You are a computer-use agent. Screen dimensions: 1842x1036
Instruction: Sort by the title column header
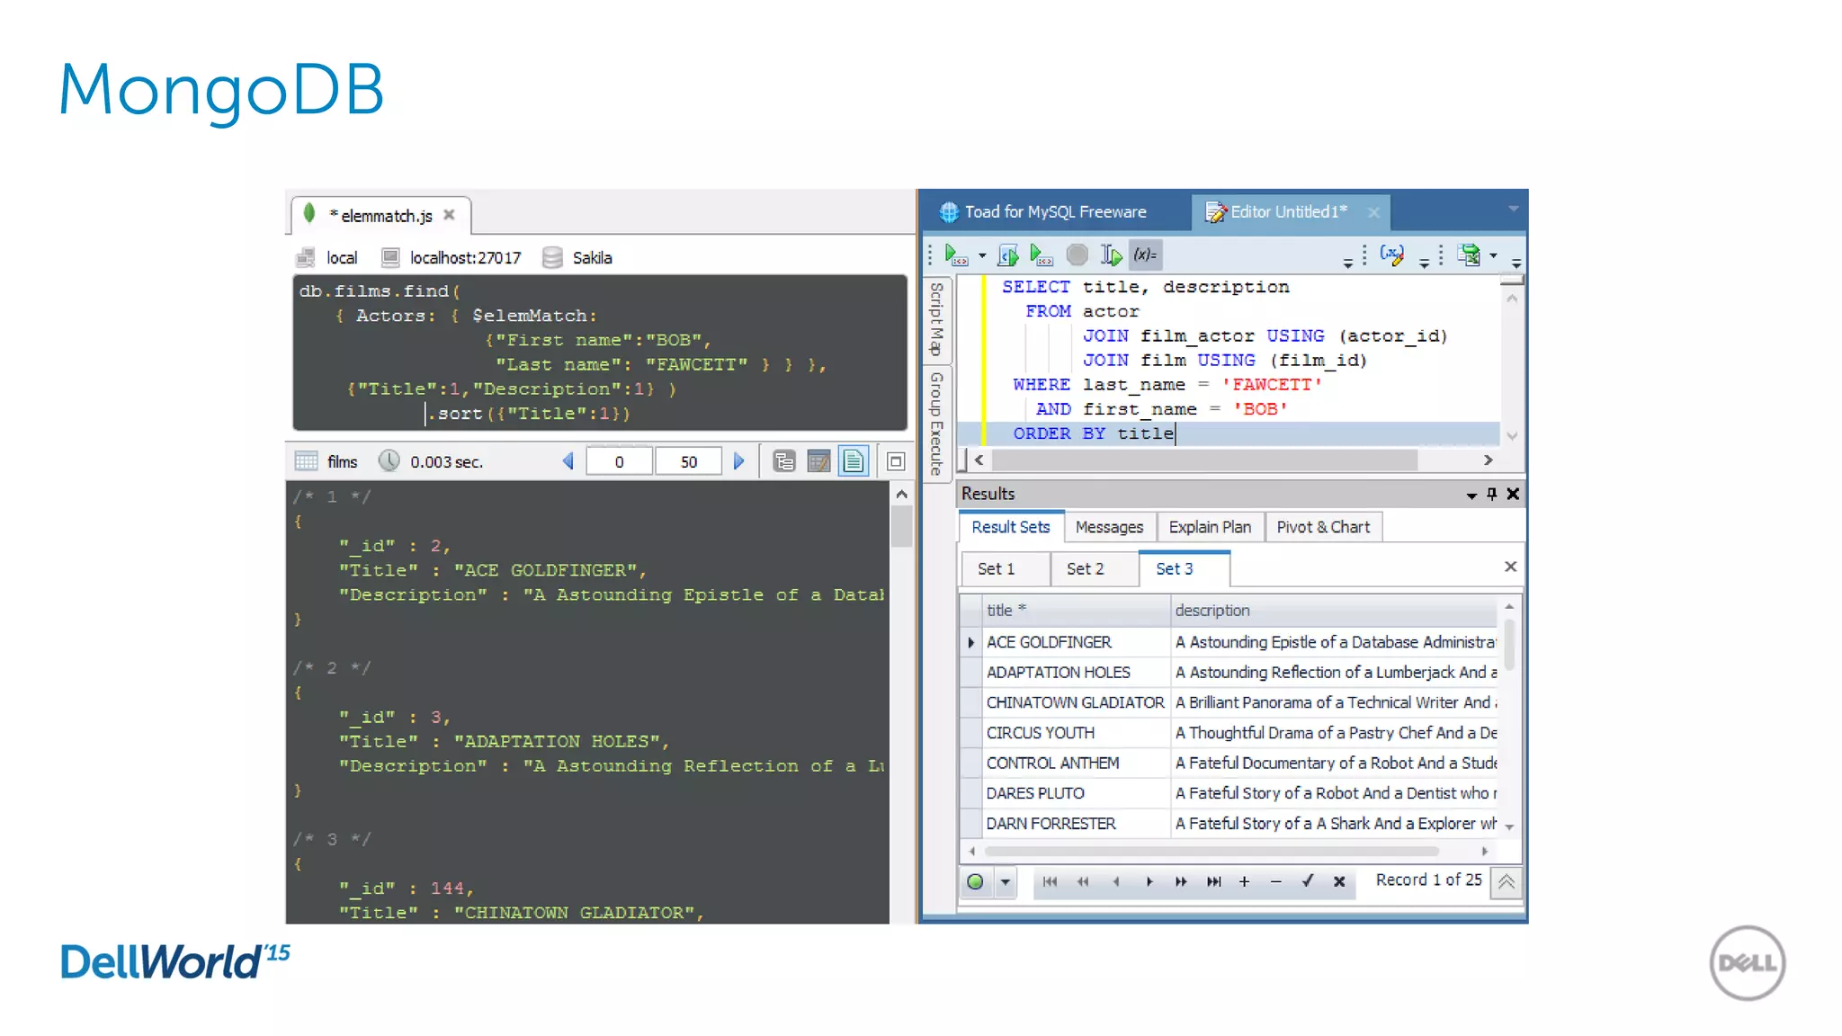click(x=1076, y=611)
